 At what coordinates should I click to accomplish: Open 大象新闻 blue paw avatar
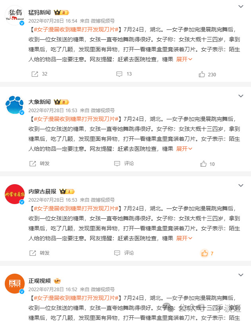[15, 105]
